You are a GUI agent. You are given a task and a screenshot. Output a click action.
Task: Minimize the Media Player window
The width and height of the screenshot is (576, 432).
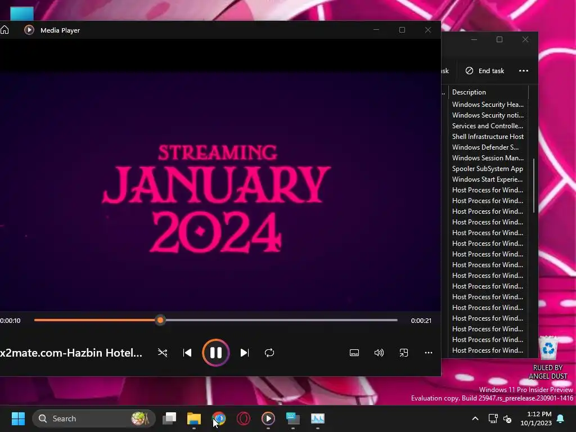(376, 30)
